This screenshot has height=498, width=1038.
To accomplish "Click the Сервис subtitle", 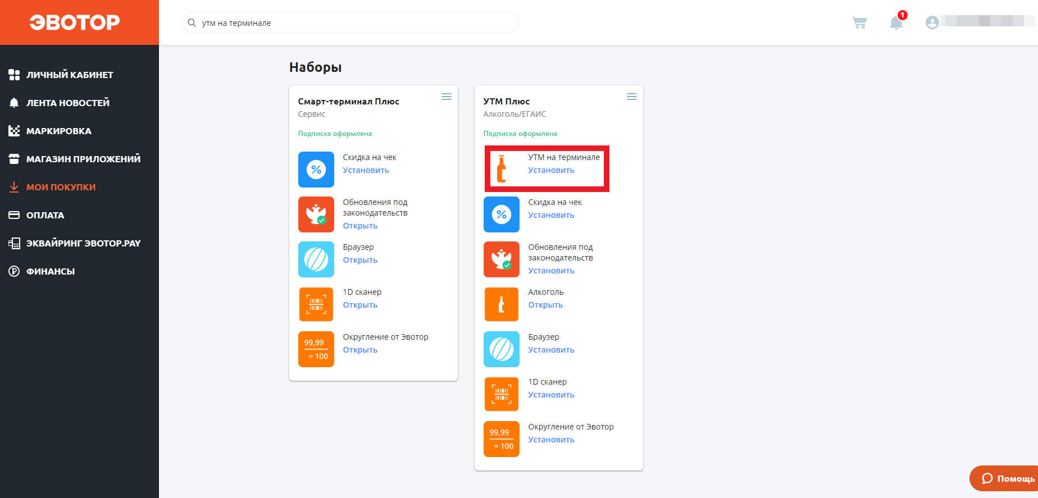I will tap(312, 114).
